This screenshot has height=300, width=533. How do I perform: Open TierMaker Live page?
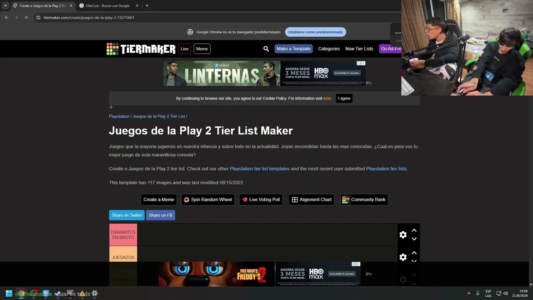[184, 49]
